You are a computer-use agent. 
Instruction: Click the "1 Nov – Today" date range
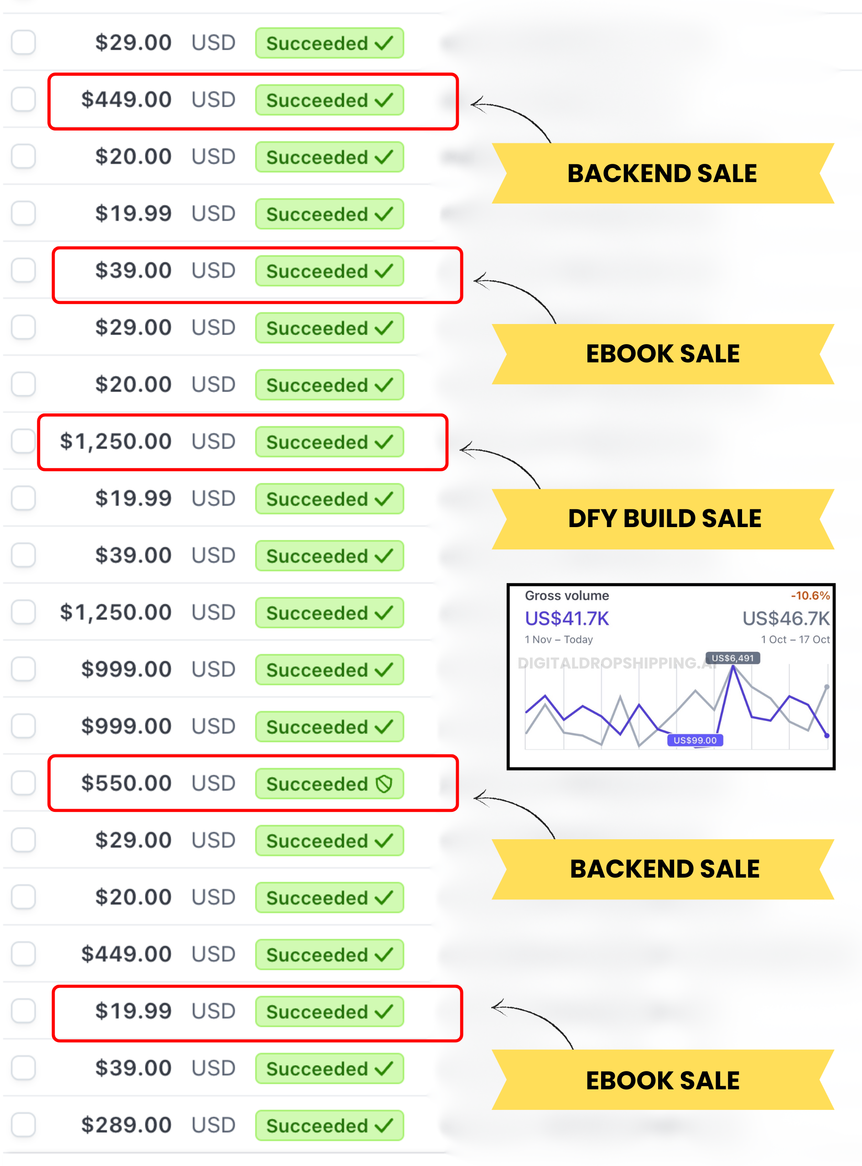[x=558, y=640]
